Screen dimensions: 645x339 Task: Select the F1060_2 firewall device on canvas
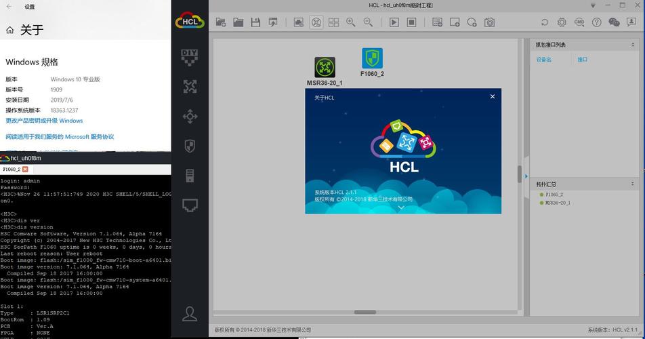(372, 58)
